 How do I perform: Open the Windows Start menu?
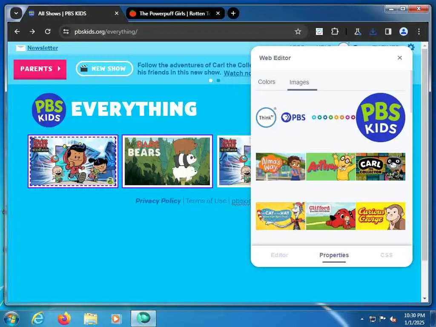coord(11,318)
